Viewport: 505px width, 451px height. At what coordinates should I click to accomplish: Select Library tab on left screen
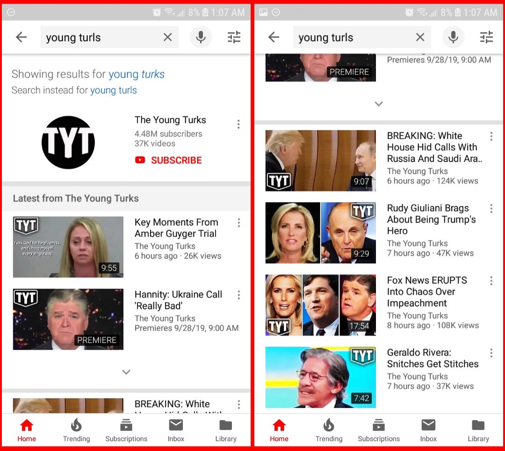pos(226,430)
